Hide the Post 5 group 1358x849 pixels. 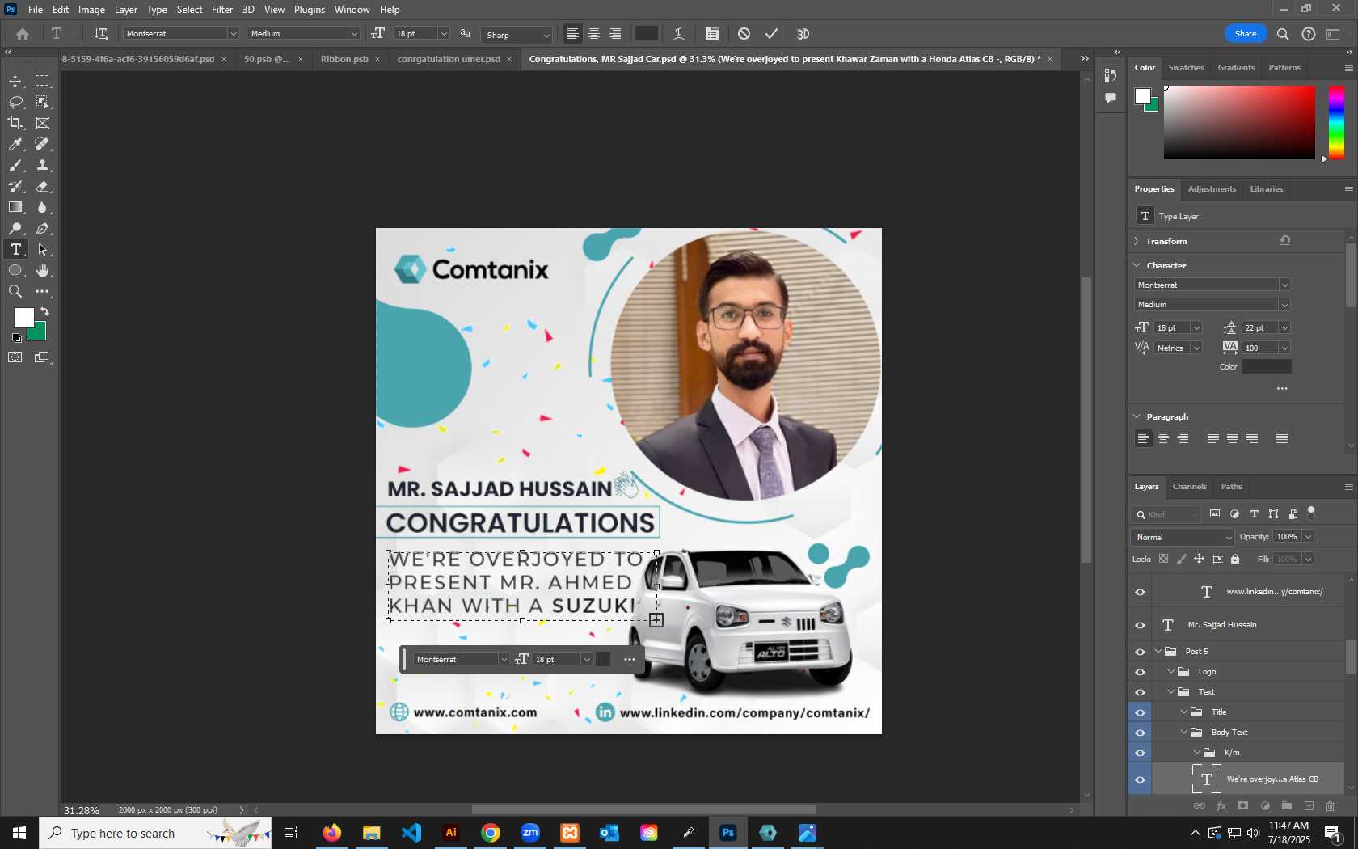pos(1140,652)
